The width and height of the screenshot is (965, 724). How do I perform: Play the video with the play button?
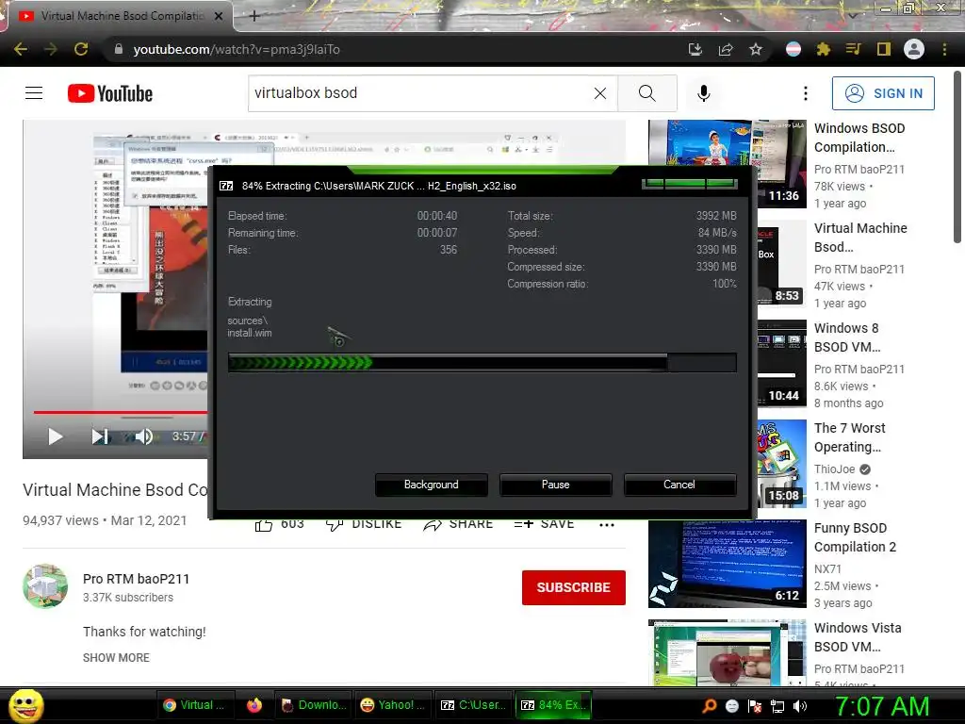click(56, 436)
